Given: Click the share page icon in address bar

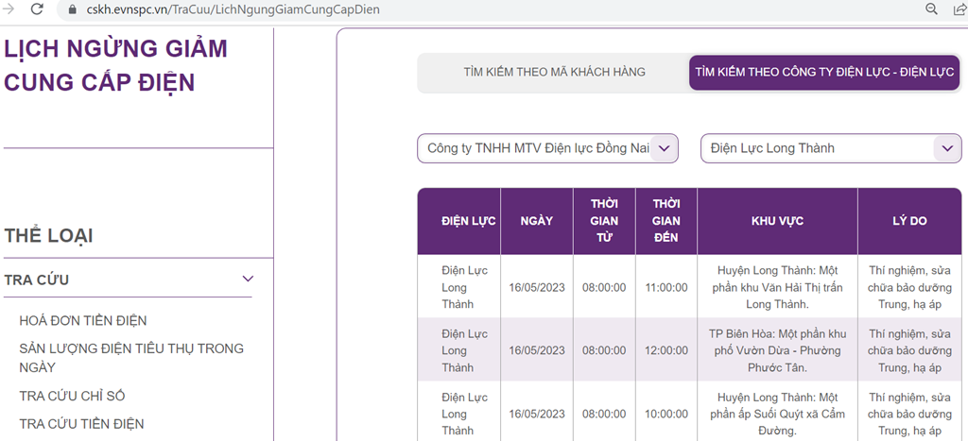Looking at the screenshot, I should (x=959, y=9).
